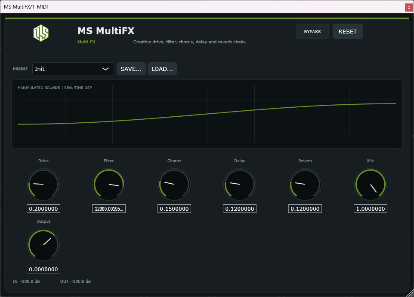Click the window resize grip corner

(x=410, y=293)
